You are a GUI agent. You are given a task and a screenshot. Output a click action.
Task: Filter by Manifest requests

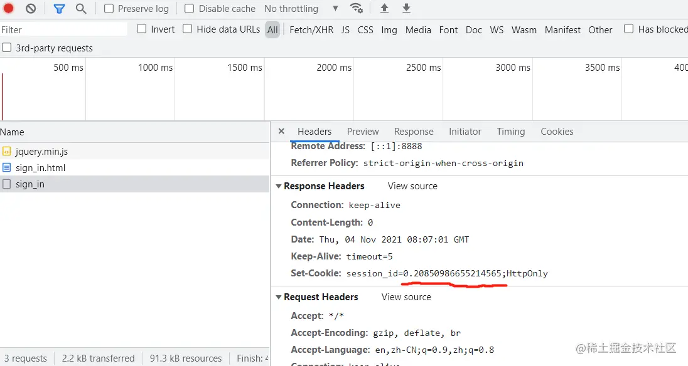click(562, 30)
